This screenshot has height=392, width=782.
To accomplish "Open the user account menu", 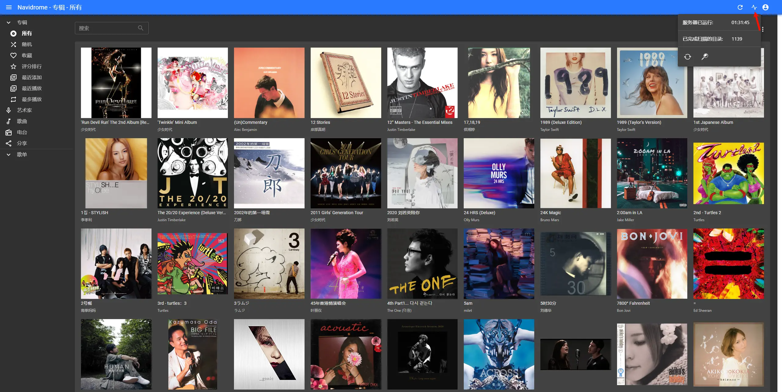I will [766, 7].
